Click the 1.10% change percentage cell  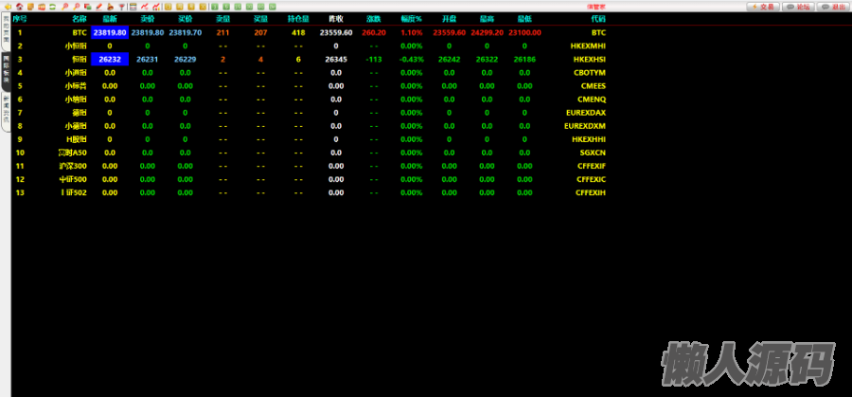[412, 32]
